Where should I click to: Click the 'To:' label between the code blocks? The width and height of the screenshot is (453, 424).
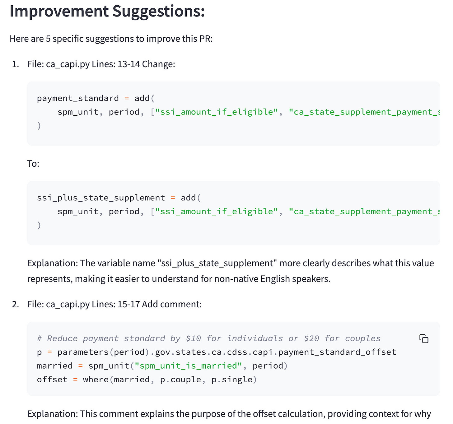pos(33,164)
